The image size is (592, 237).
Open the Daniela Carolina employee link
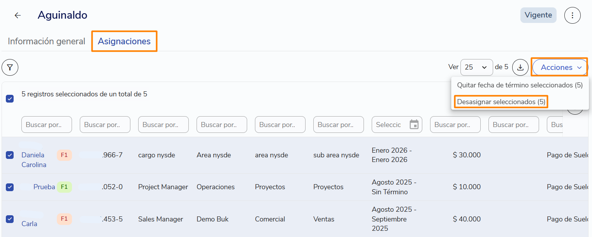coord(34,160)
